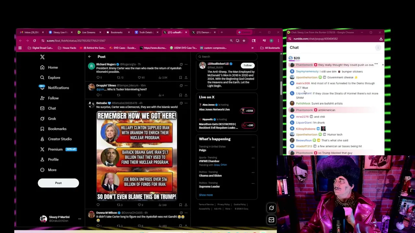415x233 pixels.
Task: Bookmark this page with the star icon
Action: pyautogui.click(x=244, y=41)
